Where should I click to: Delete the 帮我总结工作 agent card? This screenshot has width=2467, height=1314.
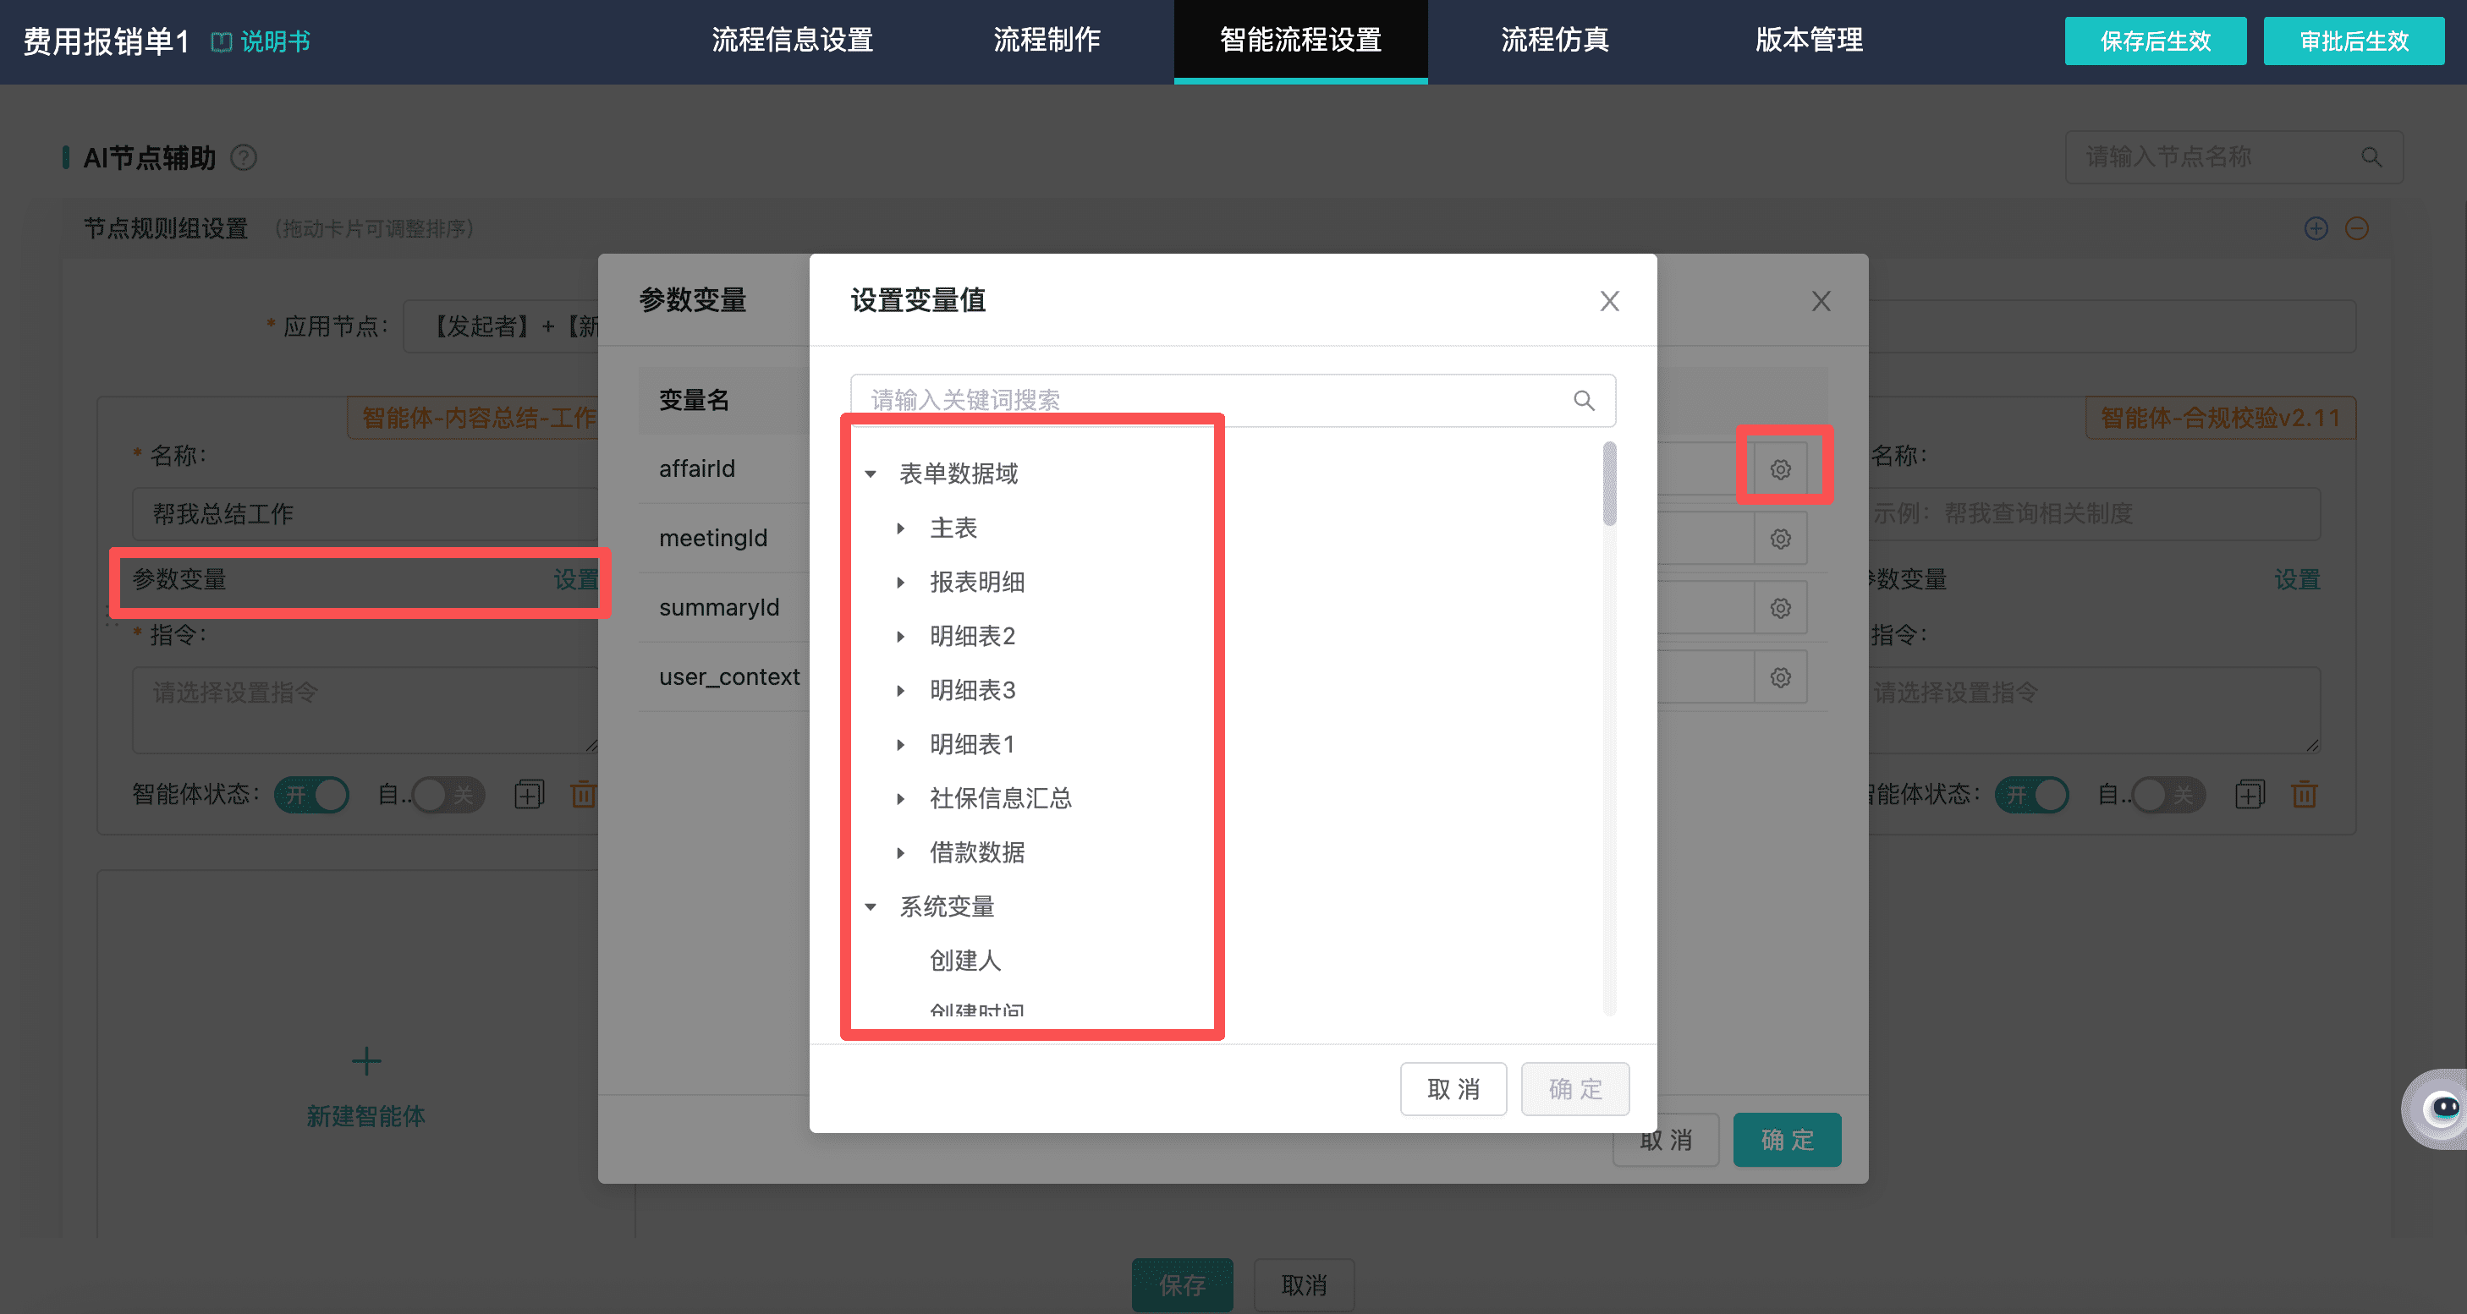point(583,794)
